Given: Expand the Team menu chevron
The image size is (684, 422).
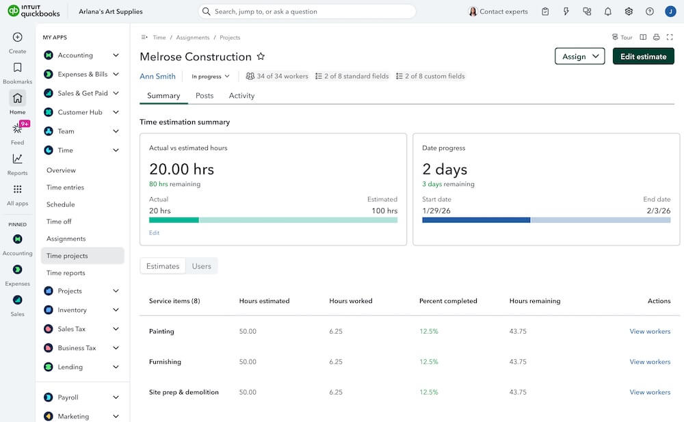Looking at the screenshot, I should (x=116, y=131).
